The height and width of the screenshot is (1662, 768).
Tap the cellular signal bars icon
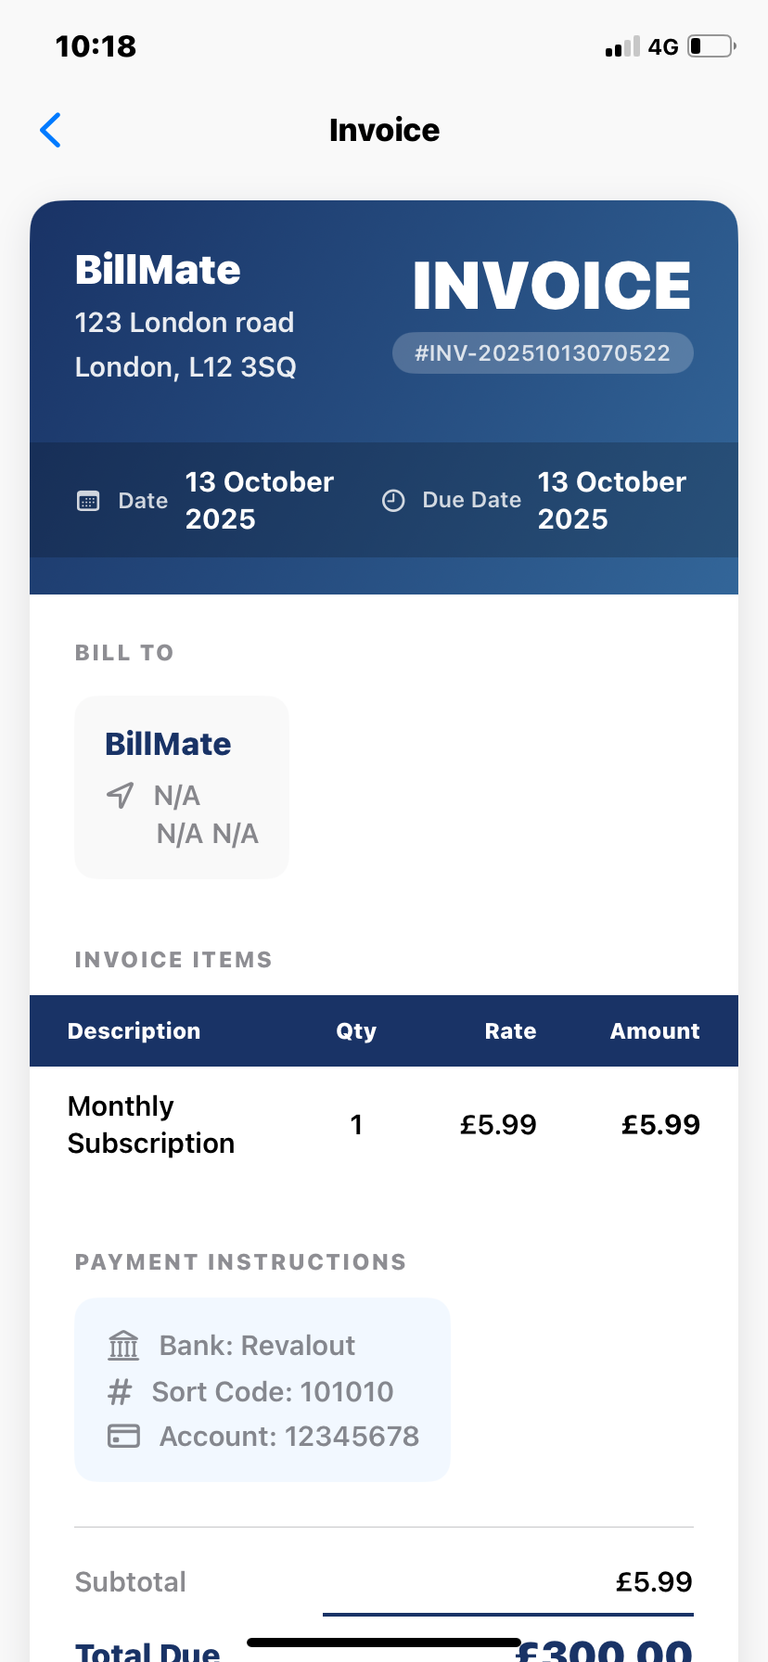click(x=622, y=47)
